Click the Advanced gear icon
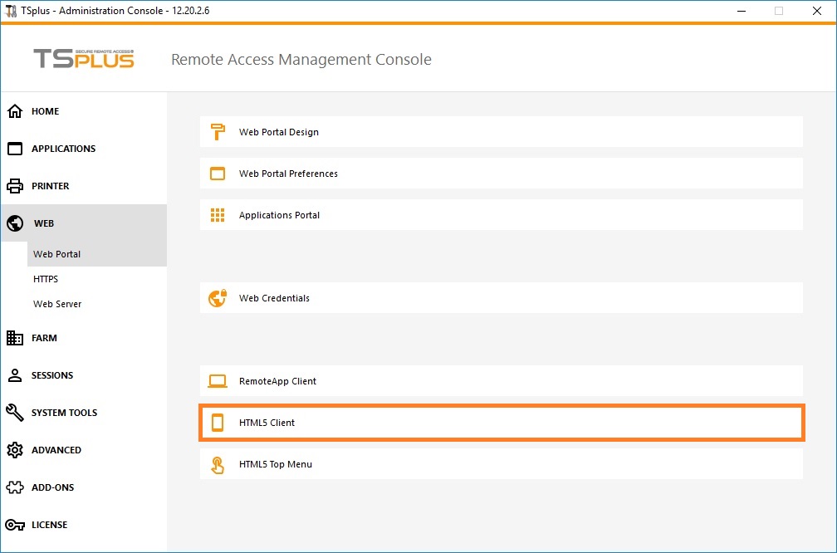 15,450
